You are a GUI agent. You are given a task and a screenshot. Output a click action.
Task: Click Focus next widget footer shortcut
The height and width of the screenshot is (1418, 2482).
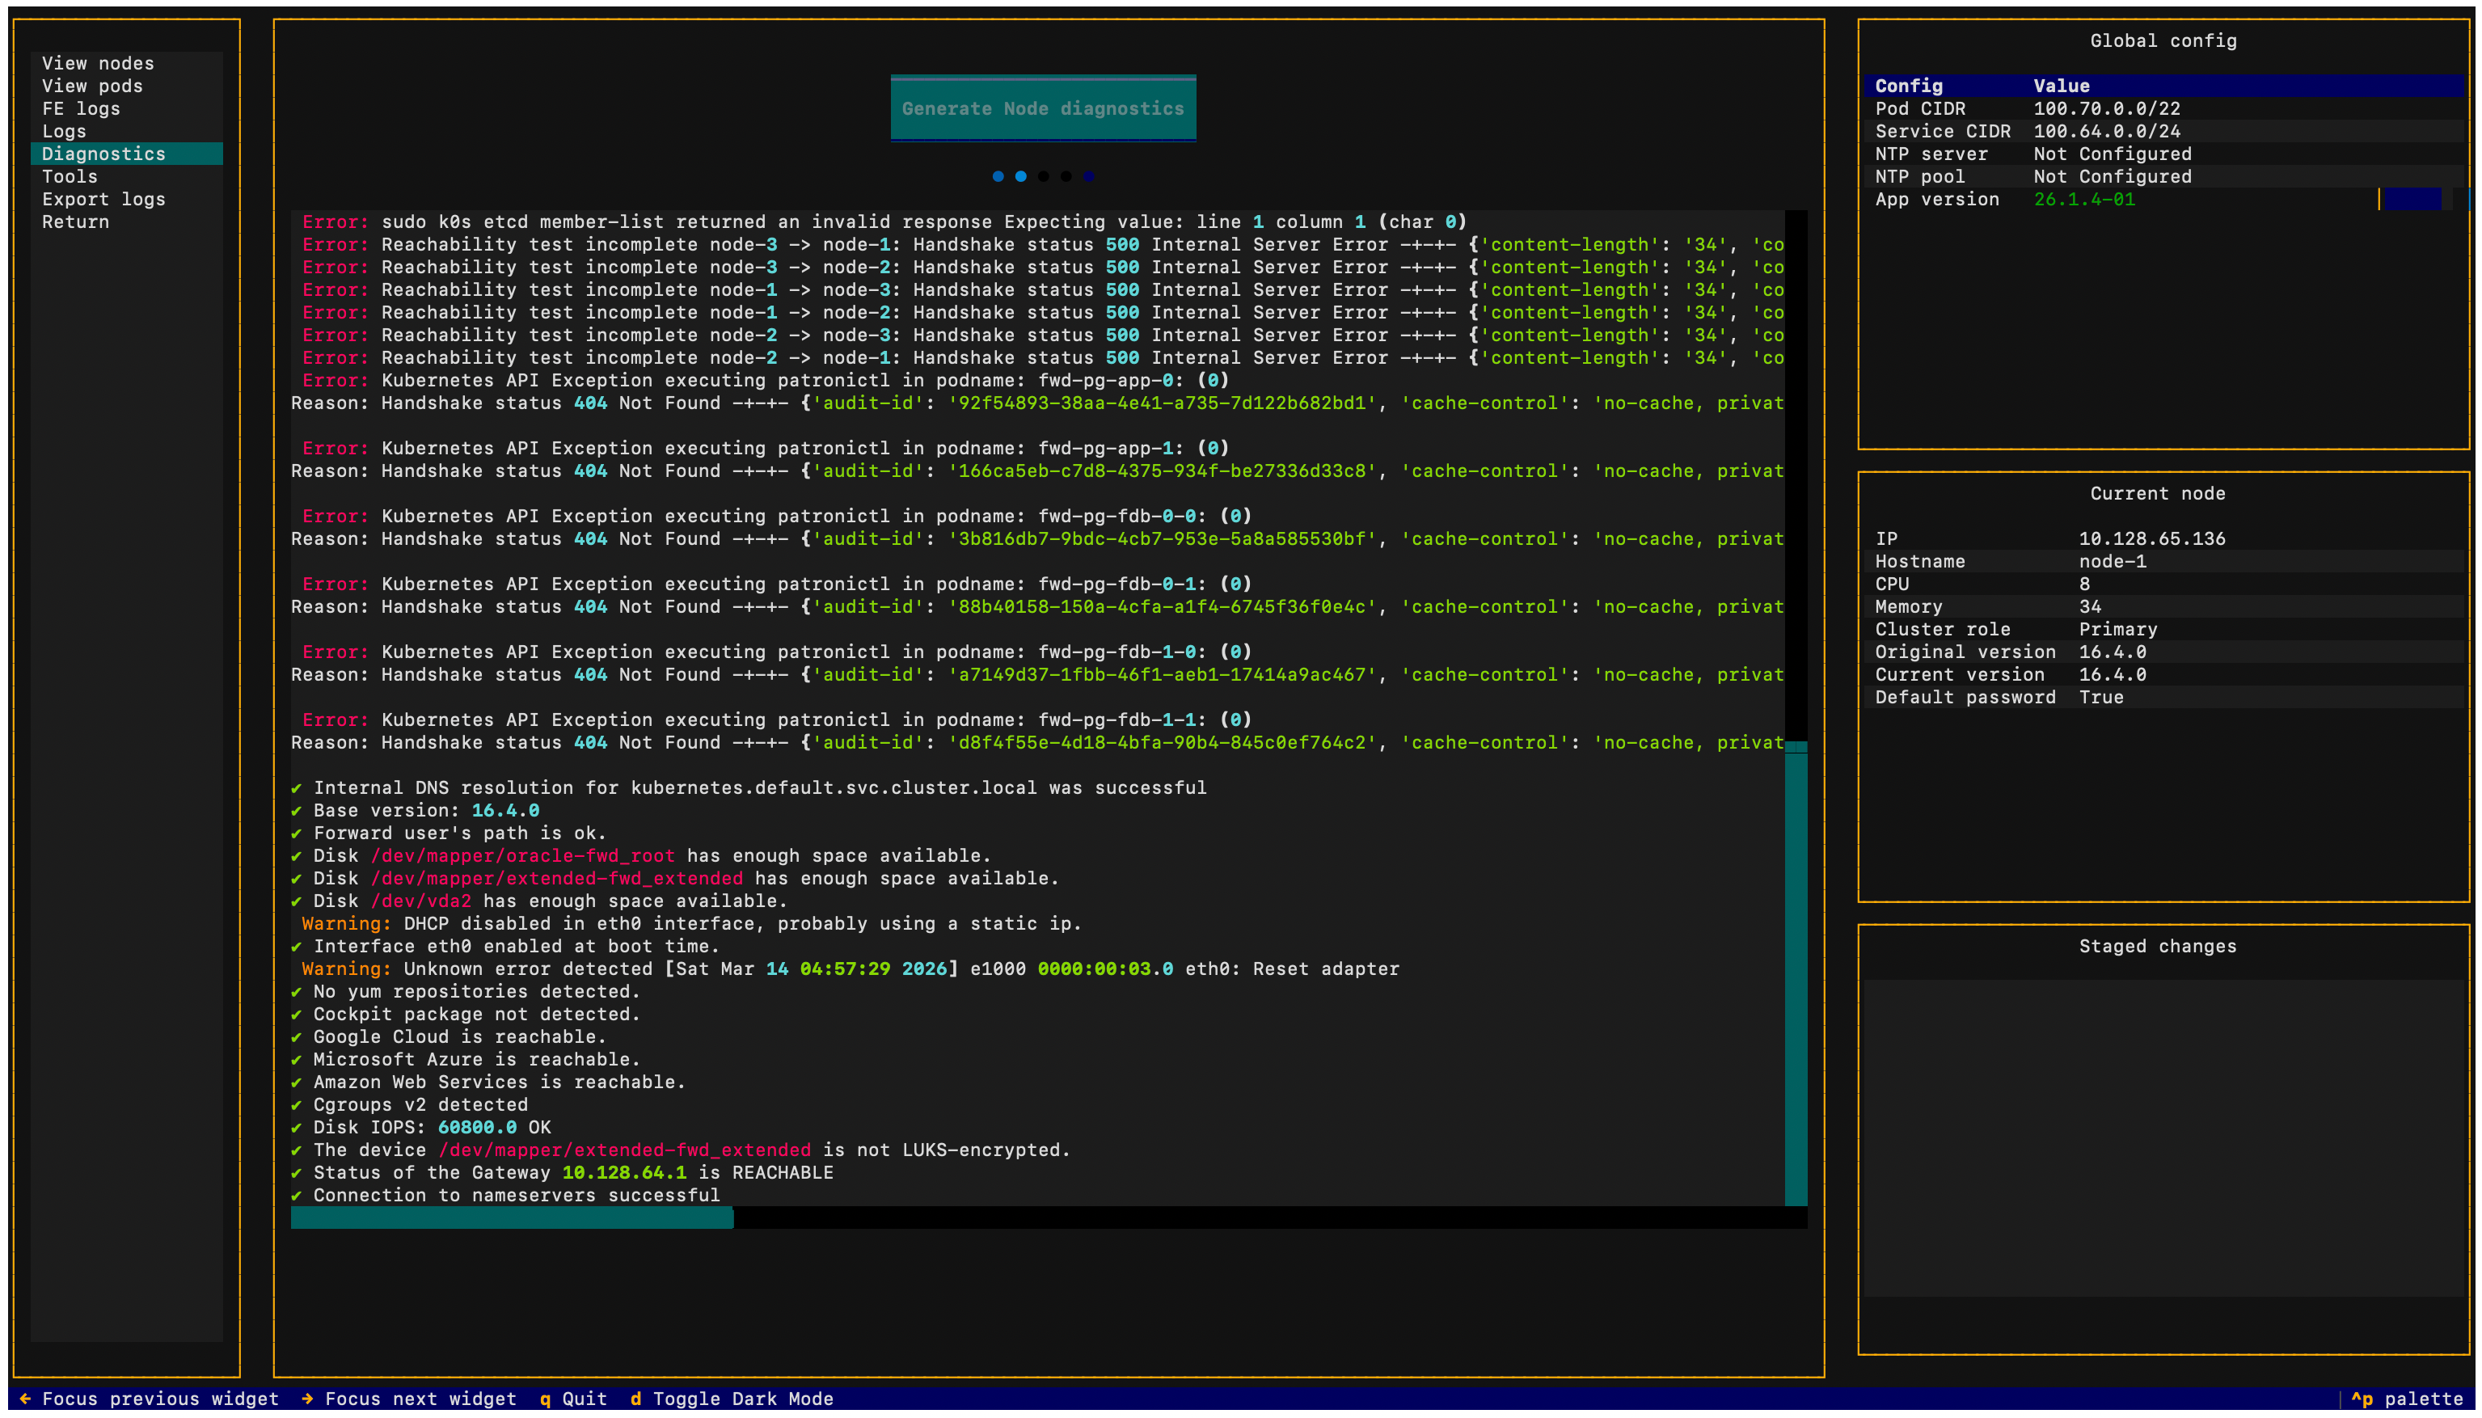[409, 1399]
